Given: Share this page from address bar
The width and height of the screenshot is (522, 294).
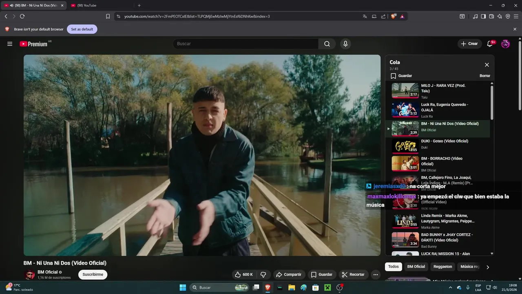Looking at the screenshot, I should tap(383, 16).
